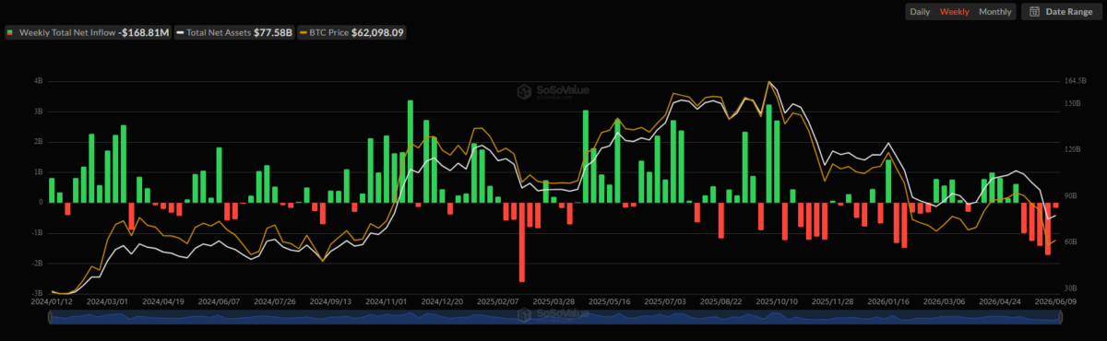Click the 164.5B right axis label
1107x341 pixels.
click(x=1076, y=81)
